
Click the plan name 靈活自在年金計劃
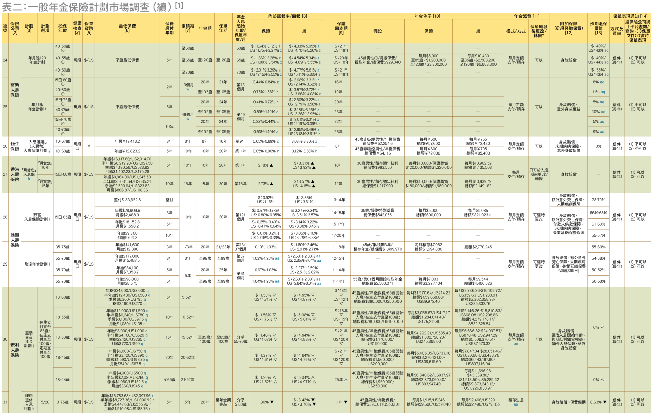[29, 339]
